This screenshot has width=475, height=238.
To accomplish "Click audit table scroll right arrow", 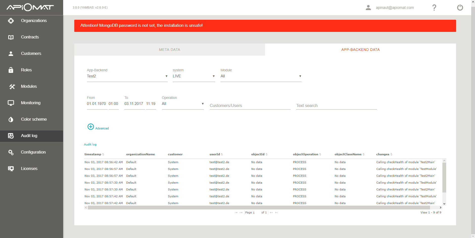I will point(440,208).
